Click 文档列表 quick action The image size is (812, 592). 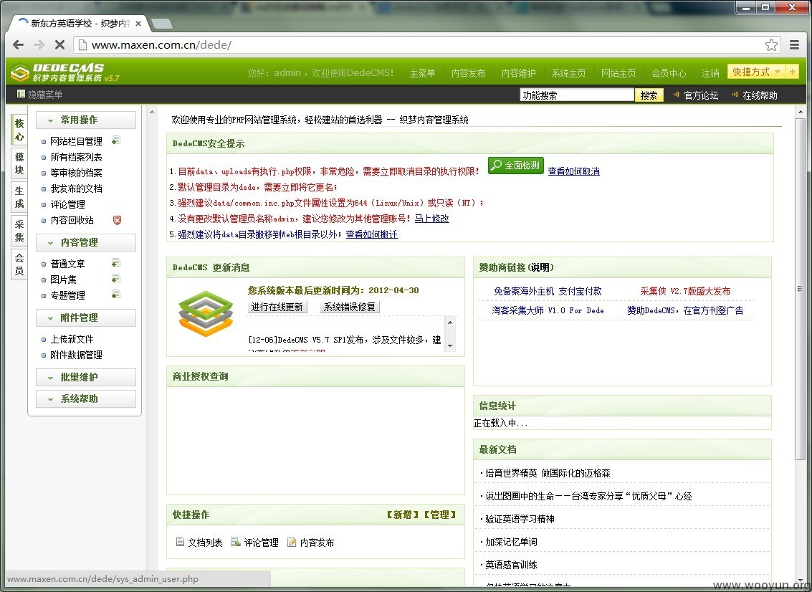click(x=199, y=543)
